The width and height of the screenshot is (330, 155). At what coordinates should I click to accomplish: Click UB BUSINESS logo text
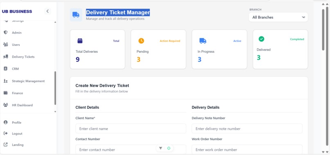tap(17, 11)
